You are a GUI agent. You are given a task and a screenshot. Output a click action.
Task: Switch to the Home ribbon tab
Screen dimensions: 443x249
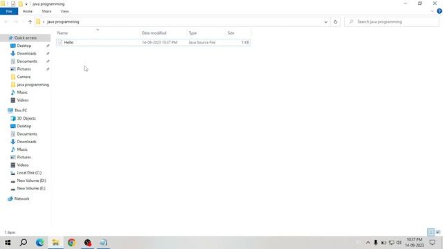click(28, 11)
